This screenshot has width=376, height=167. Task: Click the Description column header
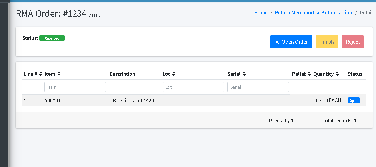(122, 74)
